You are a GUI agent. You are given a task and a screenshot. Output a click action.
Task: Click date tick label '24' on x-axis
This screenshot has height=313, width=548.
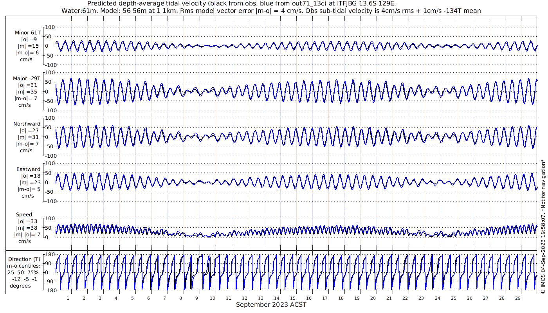437,298
